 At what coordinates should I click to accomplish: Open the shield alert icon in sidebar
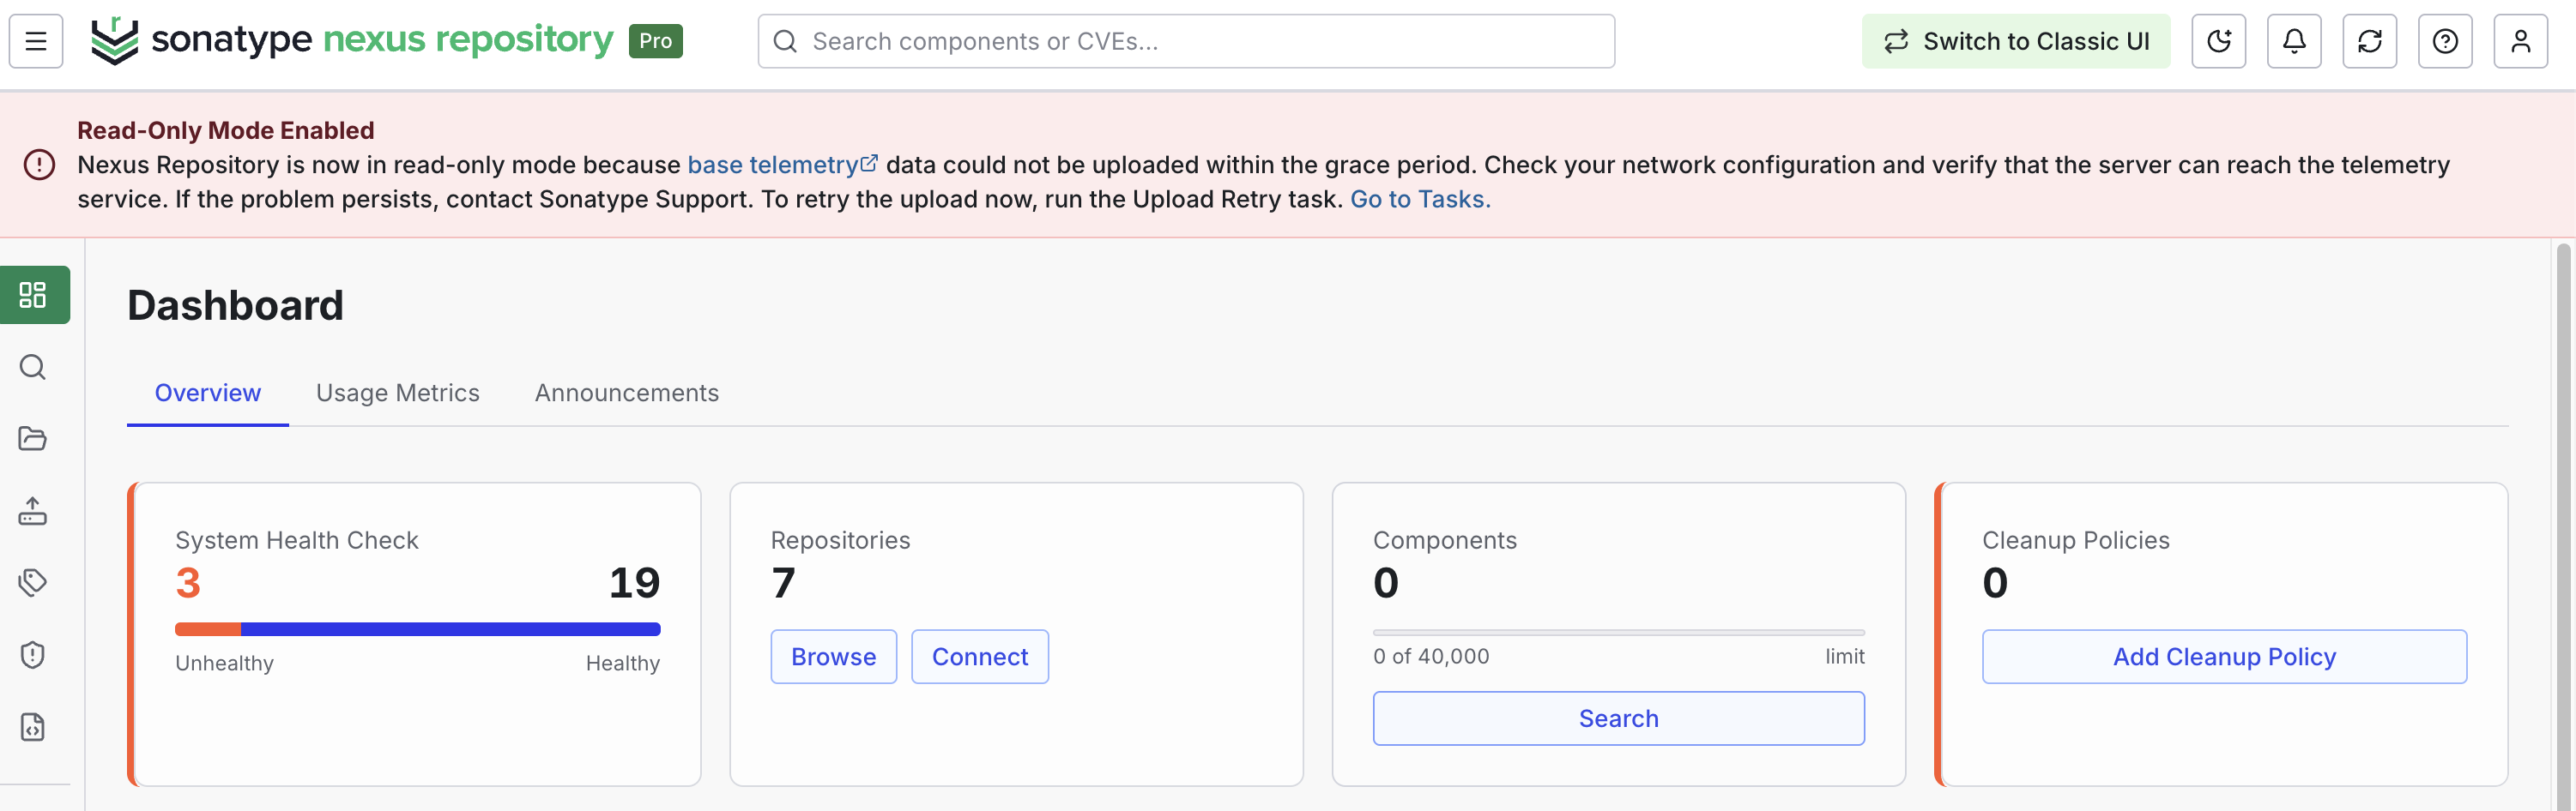point(33,654)
